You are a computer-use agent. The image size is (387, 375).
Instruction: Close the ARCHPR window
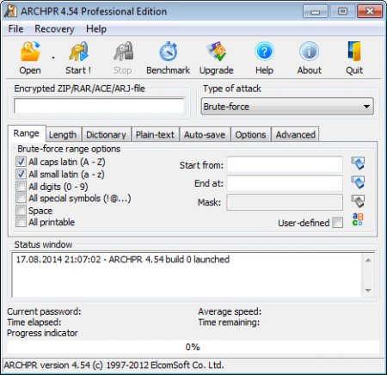pyautogui.click(x=370, y=11)
